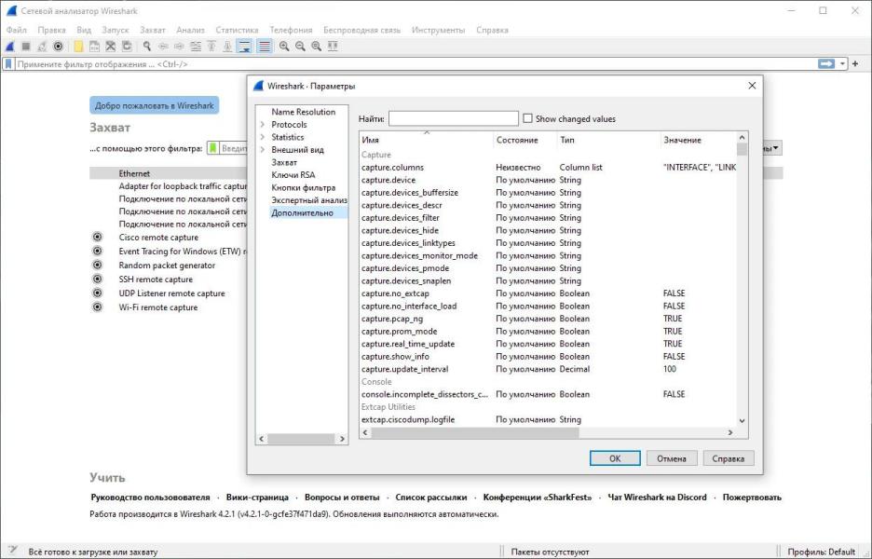
Task: Click the Справка button in Параметры dialog
Action: point(728,458)
